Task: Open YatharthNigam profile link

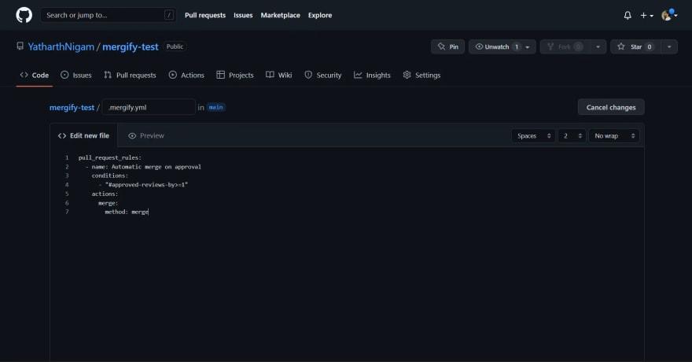Action: coord(61,46)
